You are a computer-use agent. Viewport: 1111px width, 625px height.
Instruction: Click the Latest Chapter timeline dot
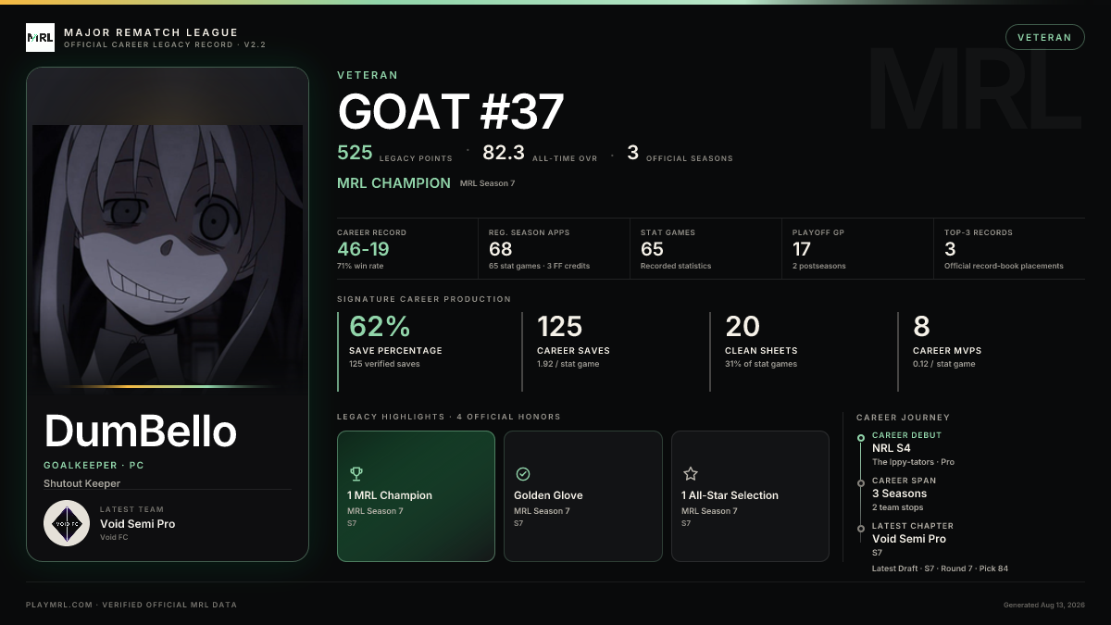pyautogui.click(x=861, y=527)
